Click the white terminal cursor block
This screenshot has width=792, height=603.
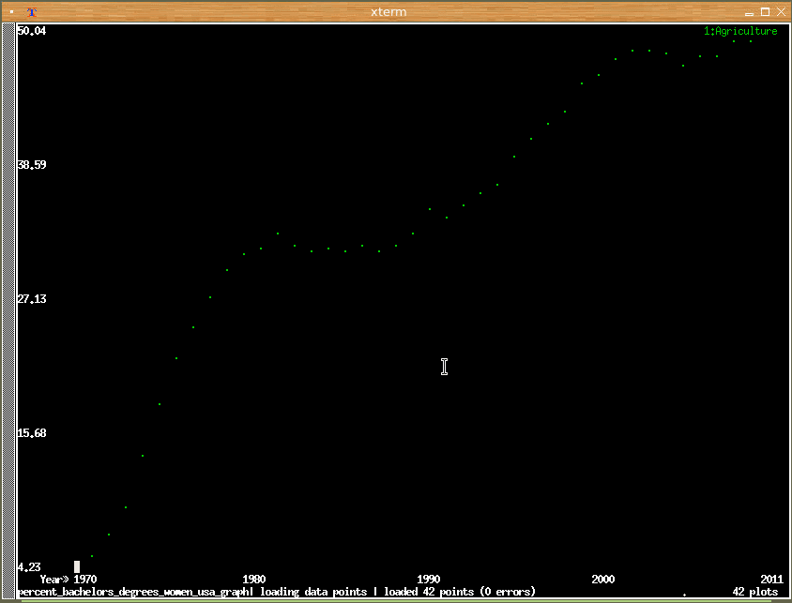point(77,567)
